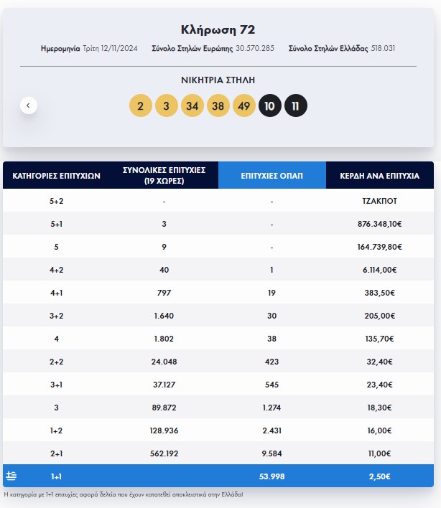Click the 3+2 category cell
Viewport: 441px width, 508px height.
click(57, 316)
